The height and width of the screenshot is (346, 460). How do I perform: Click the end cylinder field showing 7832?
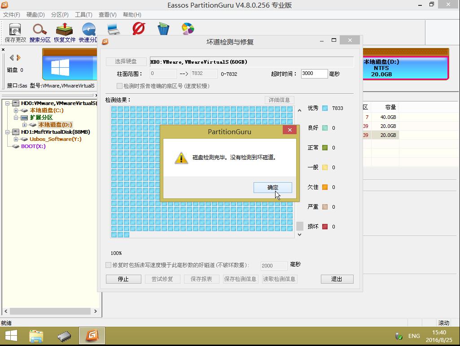pos(204,74)
